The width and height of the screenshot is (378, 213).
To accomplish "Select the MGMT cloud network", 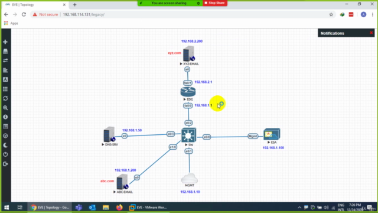I will point(190,178).
